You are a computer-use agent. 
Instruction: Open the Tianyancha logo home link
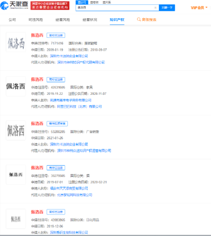14,5
